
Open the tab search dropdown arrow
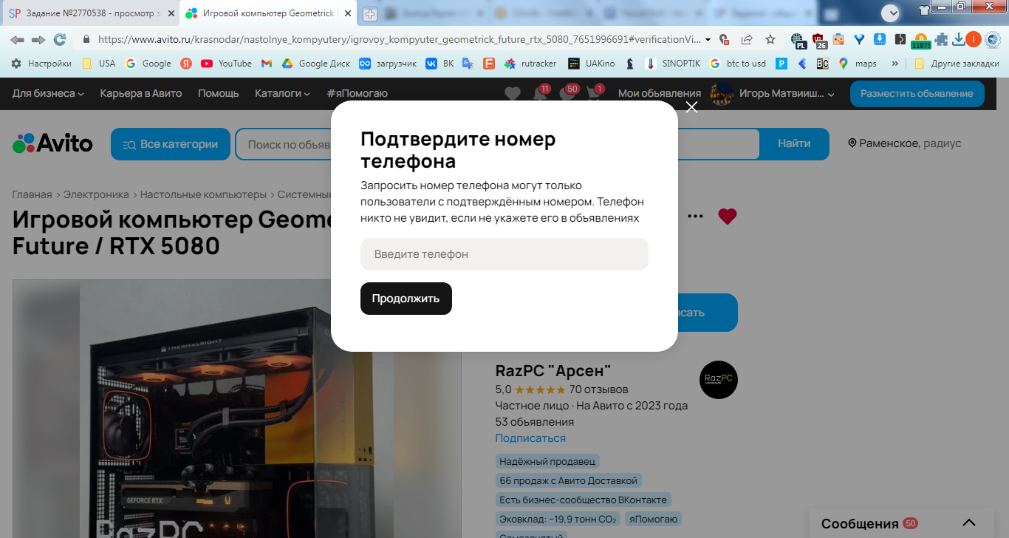892,13
